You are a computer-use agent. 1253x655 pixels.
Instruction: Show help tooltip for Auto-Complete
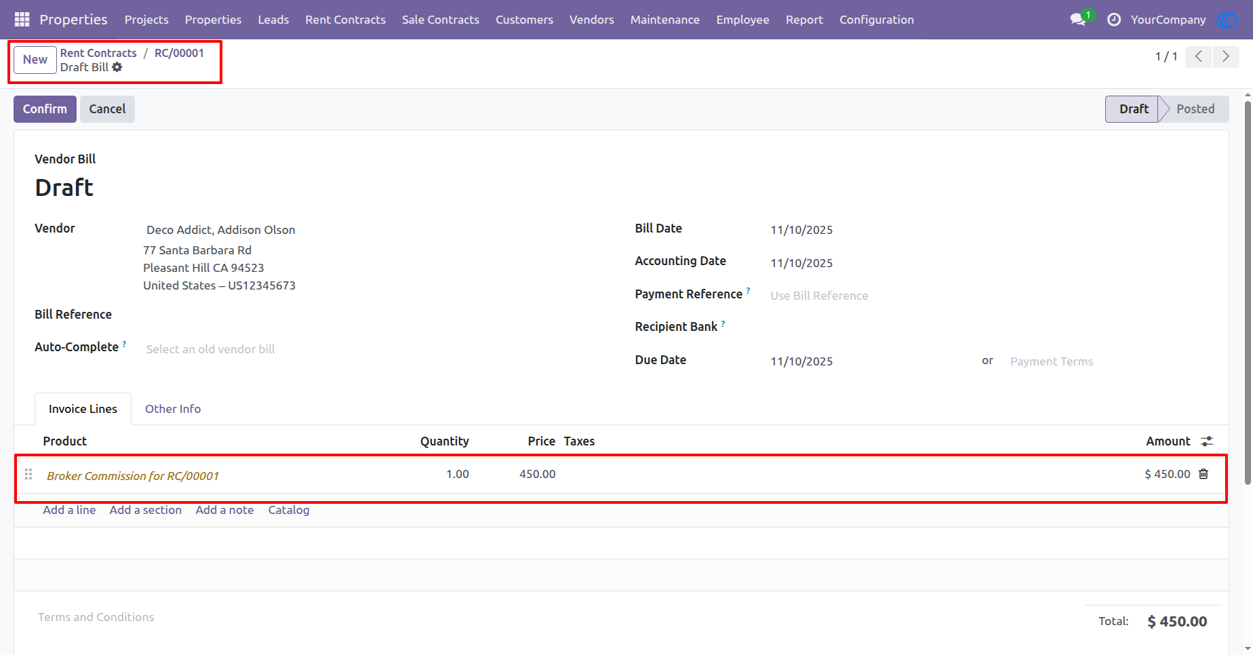point(124,344)
